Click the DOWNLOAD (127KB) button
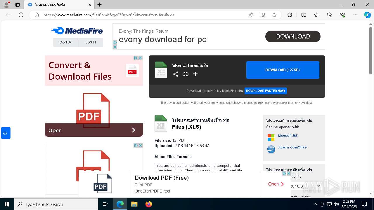 283,70
